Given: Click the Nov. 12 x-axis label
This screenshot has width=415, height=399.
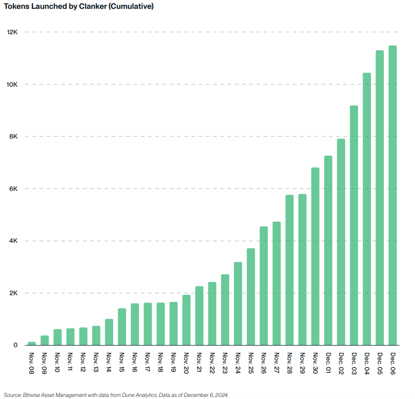Looking at the screenshot, I should 83,362.
